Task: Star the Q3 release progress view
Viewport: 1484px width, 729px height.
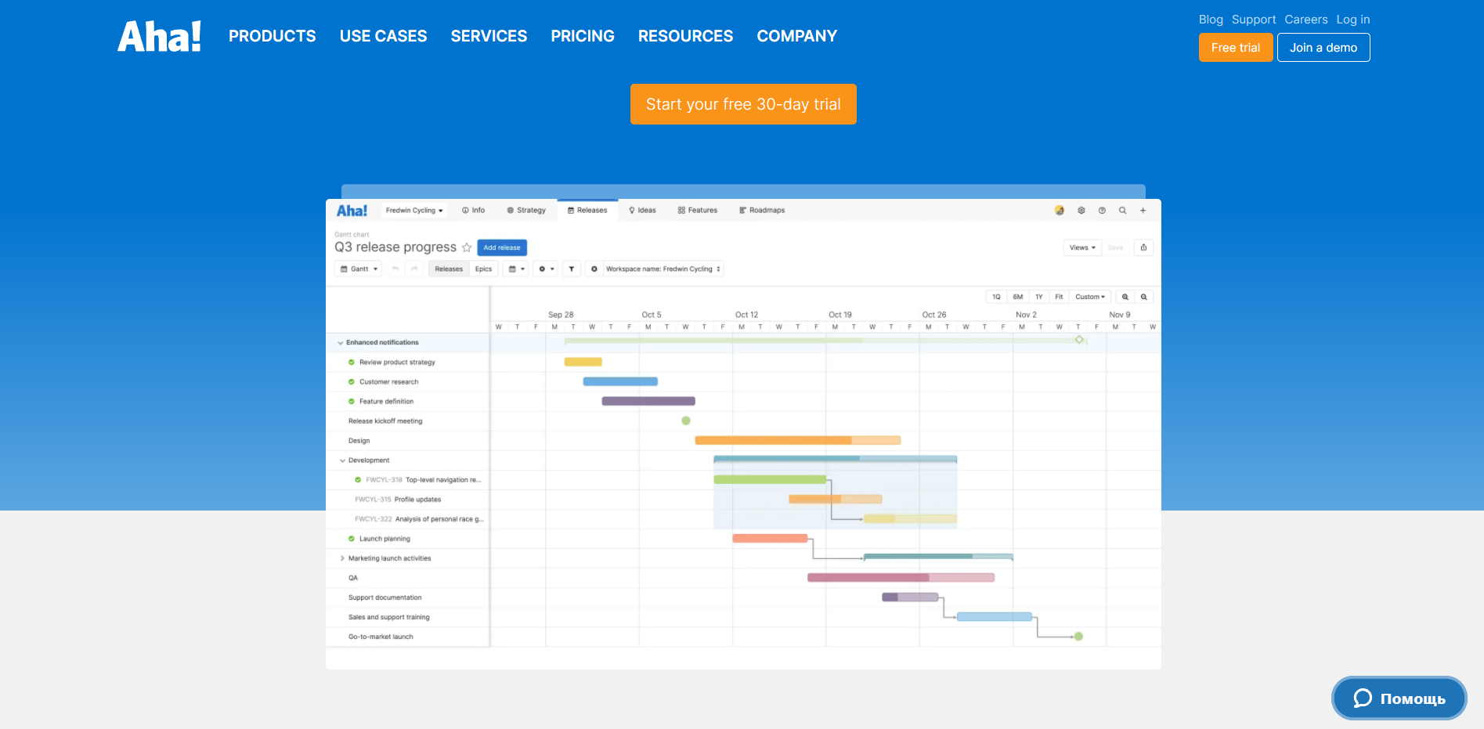Action: click(467, 247)
